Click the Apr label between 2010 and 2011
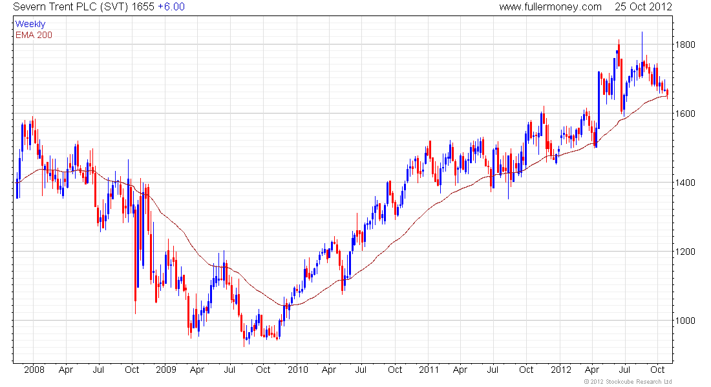 point(329,370)
